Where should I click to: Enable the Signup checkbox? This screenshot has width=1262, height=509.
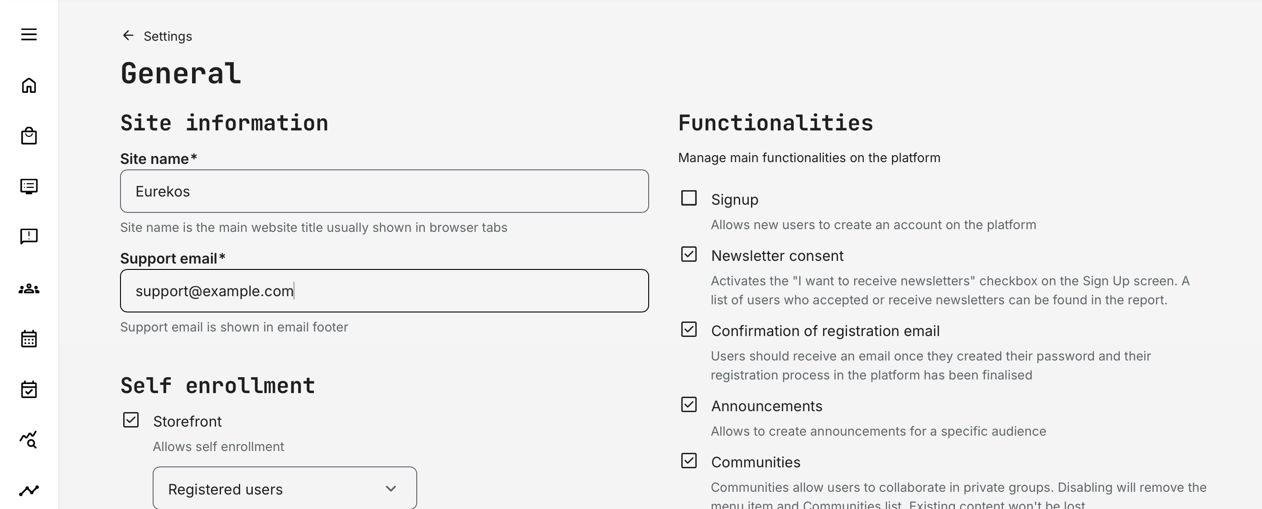tap(689, 198)
